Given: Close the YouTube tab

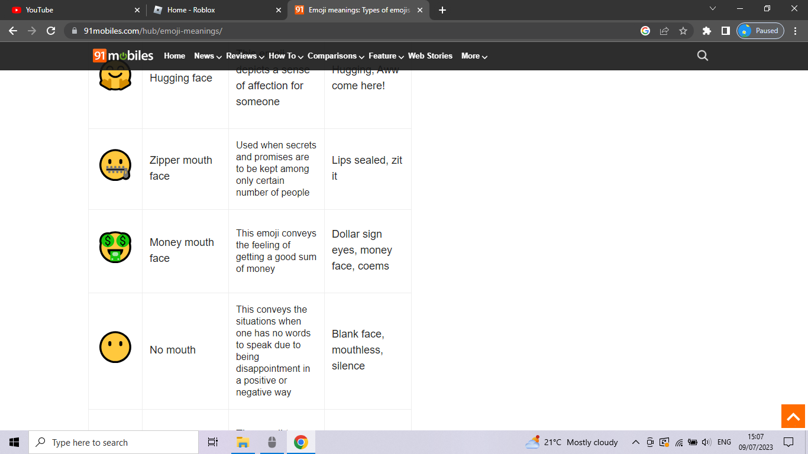Looking at the screenshot, I should (137, 10).
